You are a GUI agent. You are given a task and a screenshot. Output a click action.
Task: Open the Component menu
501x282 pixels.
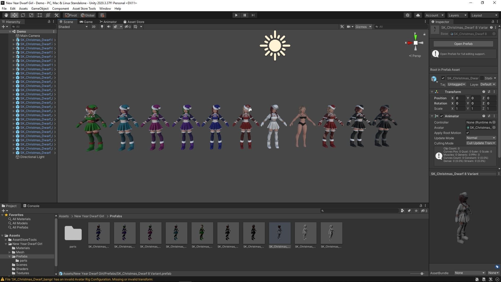60,9
